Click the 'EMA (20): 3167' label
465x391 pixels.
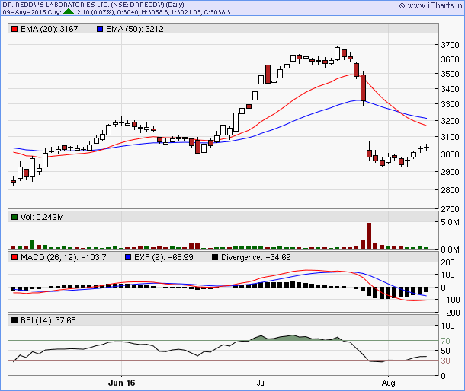[x=50, y=29]
